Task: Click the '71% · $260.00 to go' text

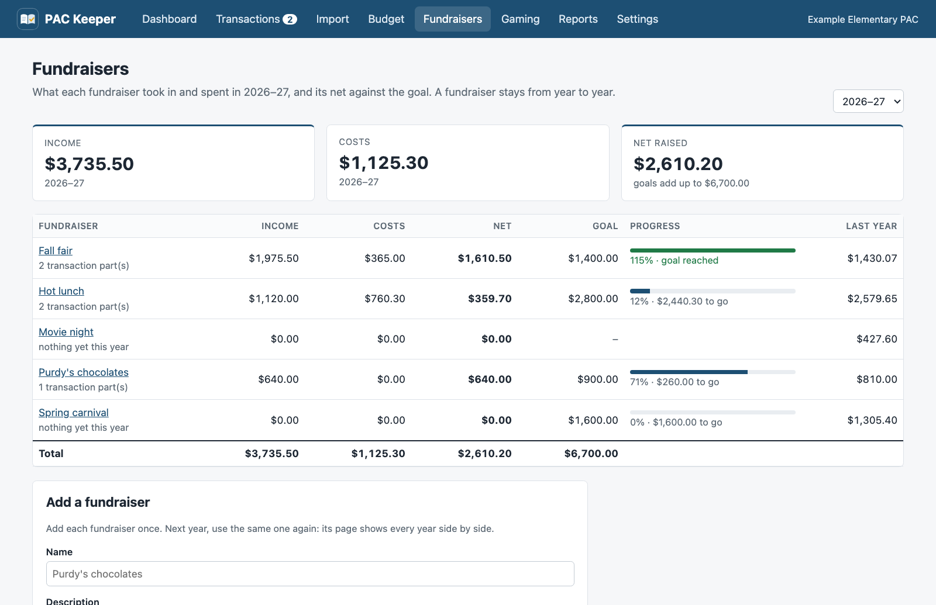Action: pos(675,382)
